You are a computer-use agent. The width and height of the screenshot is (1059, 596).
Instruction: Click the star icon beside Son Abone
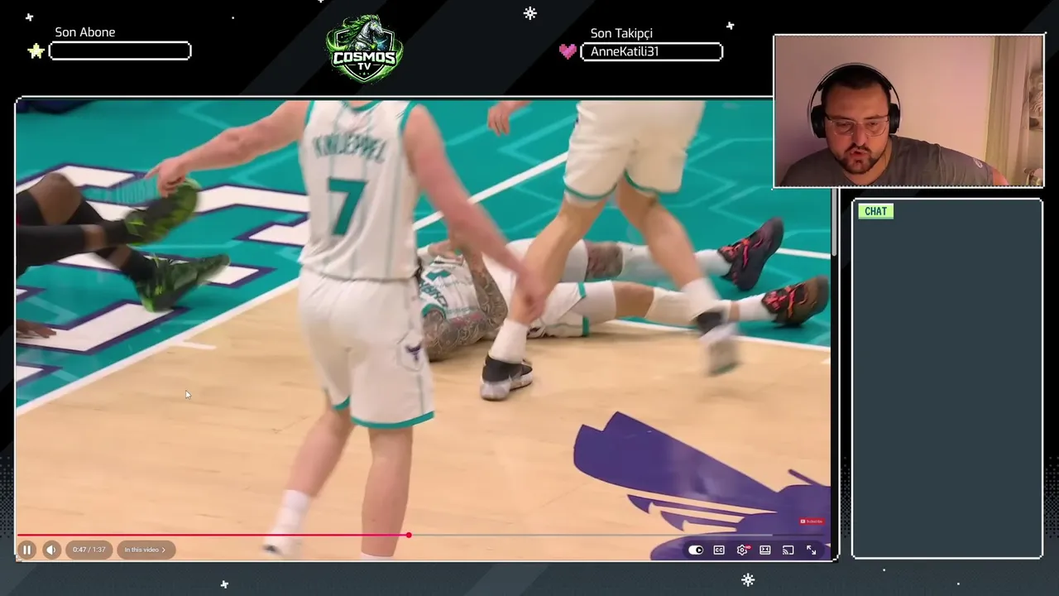36,51
